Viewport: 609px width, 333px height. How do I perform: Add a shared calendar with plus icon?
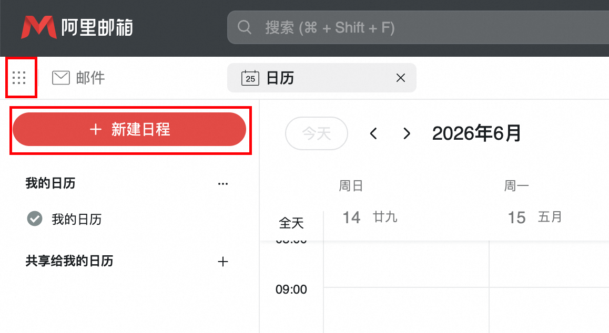(223, 262)
